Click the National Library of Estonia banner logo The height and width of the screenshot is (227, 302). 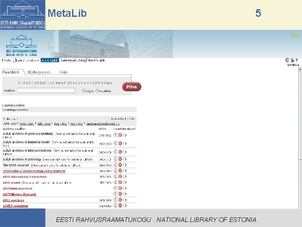point(21,45)
